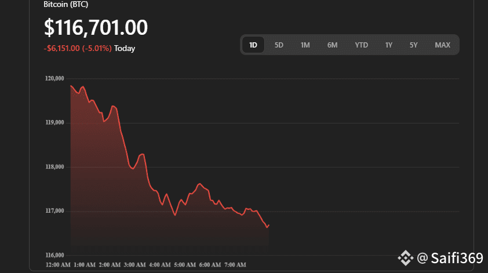The width and height of the screenshot is (488, 273).
Task: Switch chart to 5D range
Action: coord(279,45)
